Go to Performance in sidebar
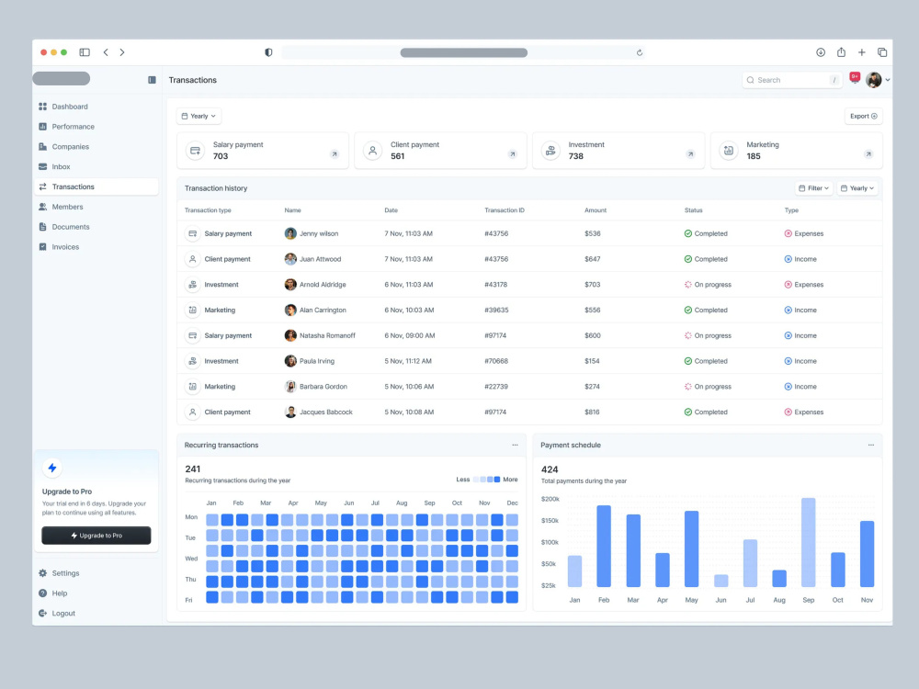 (x=73, y=127)
